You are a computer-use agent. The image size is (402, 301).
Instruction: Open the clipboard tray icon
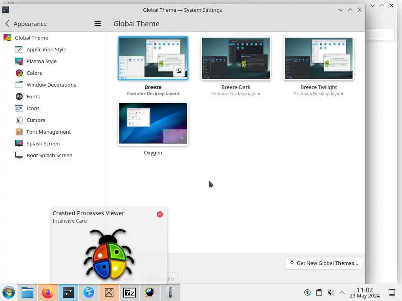[319, 292]
